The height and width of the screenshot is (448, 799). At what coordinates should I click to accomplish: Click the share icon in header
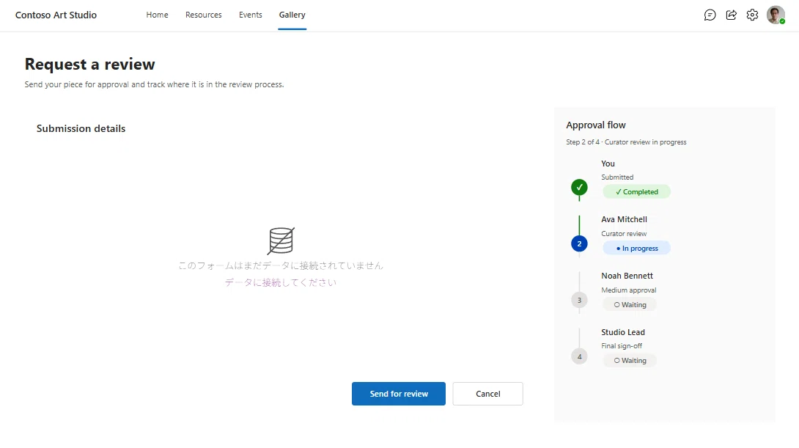click(732, 15)
